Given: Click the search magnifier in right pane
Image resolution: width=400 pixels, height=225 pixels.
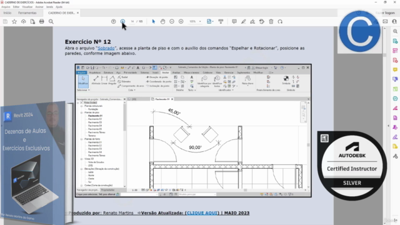Looking at the screenshot, I should [x=395, y=31].
